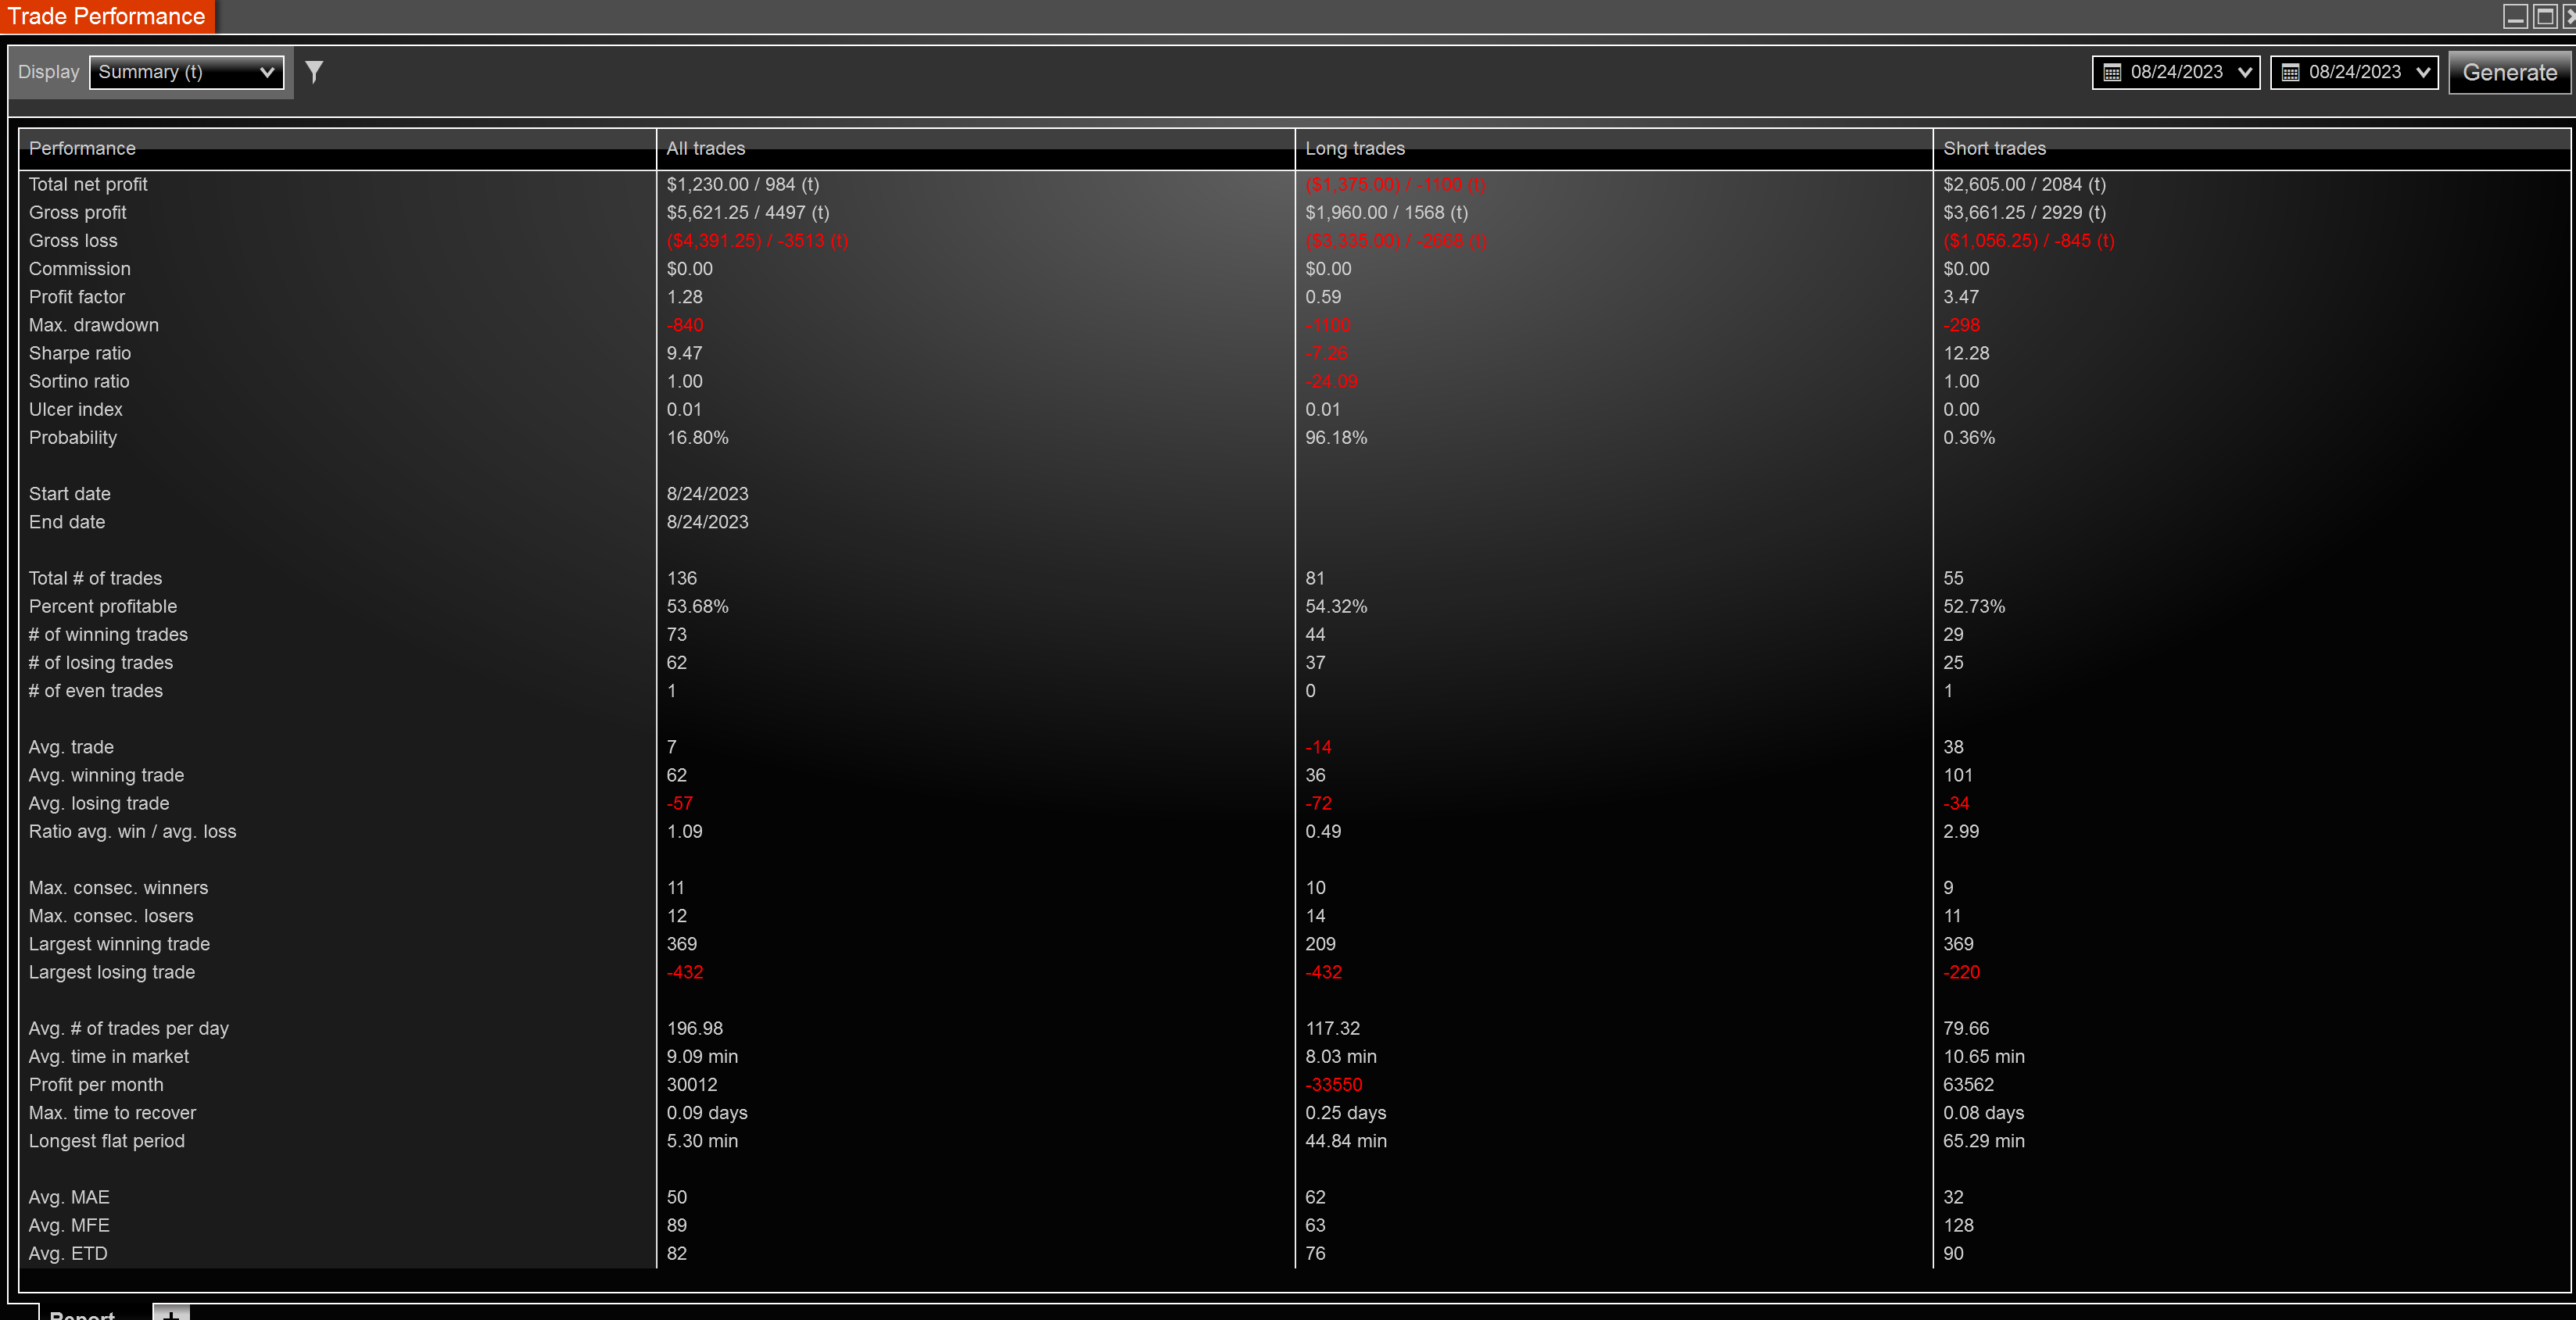
Task: Select the Gross profit row label
Action: pyautogui.click(x=78, y=212)
